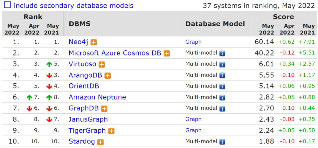This screenshot has width=318, height=148.
Task: Click the 'include secondary database models' label text
Action: coord(73,6)
